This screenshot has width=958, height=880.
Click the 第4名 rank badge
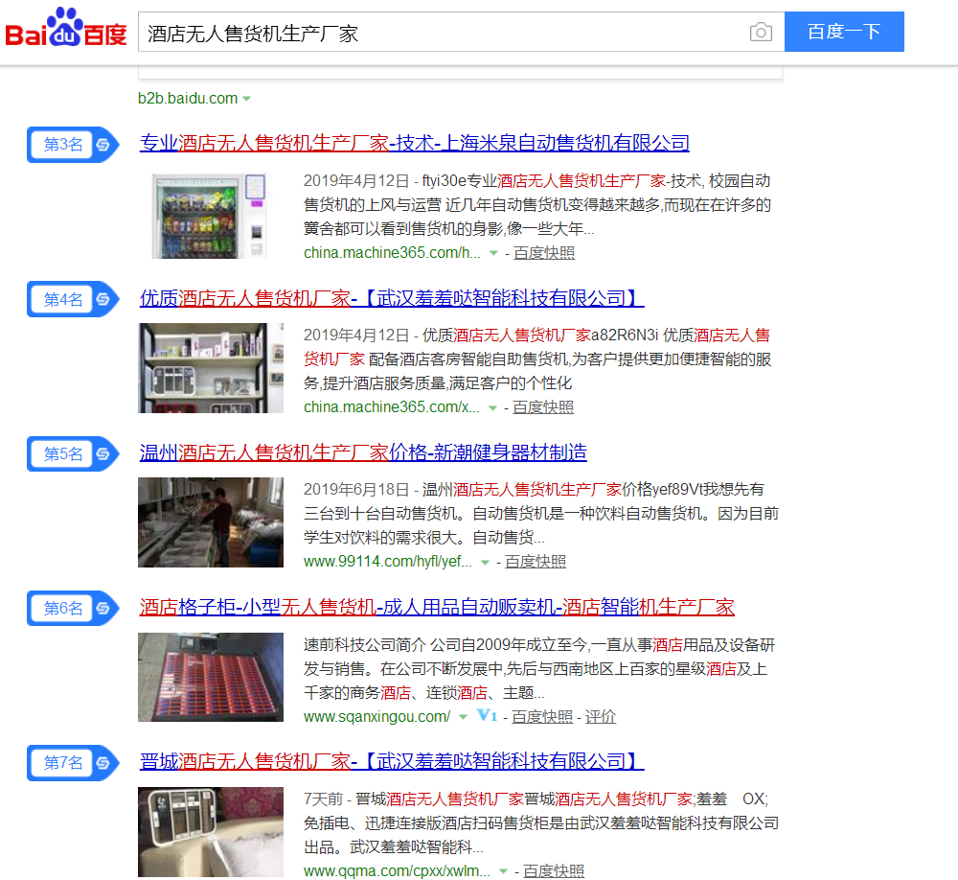[x=73, y=299]
